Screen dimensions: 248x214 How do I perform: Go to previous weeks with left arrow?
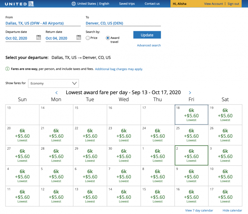[x=56, y=93]
